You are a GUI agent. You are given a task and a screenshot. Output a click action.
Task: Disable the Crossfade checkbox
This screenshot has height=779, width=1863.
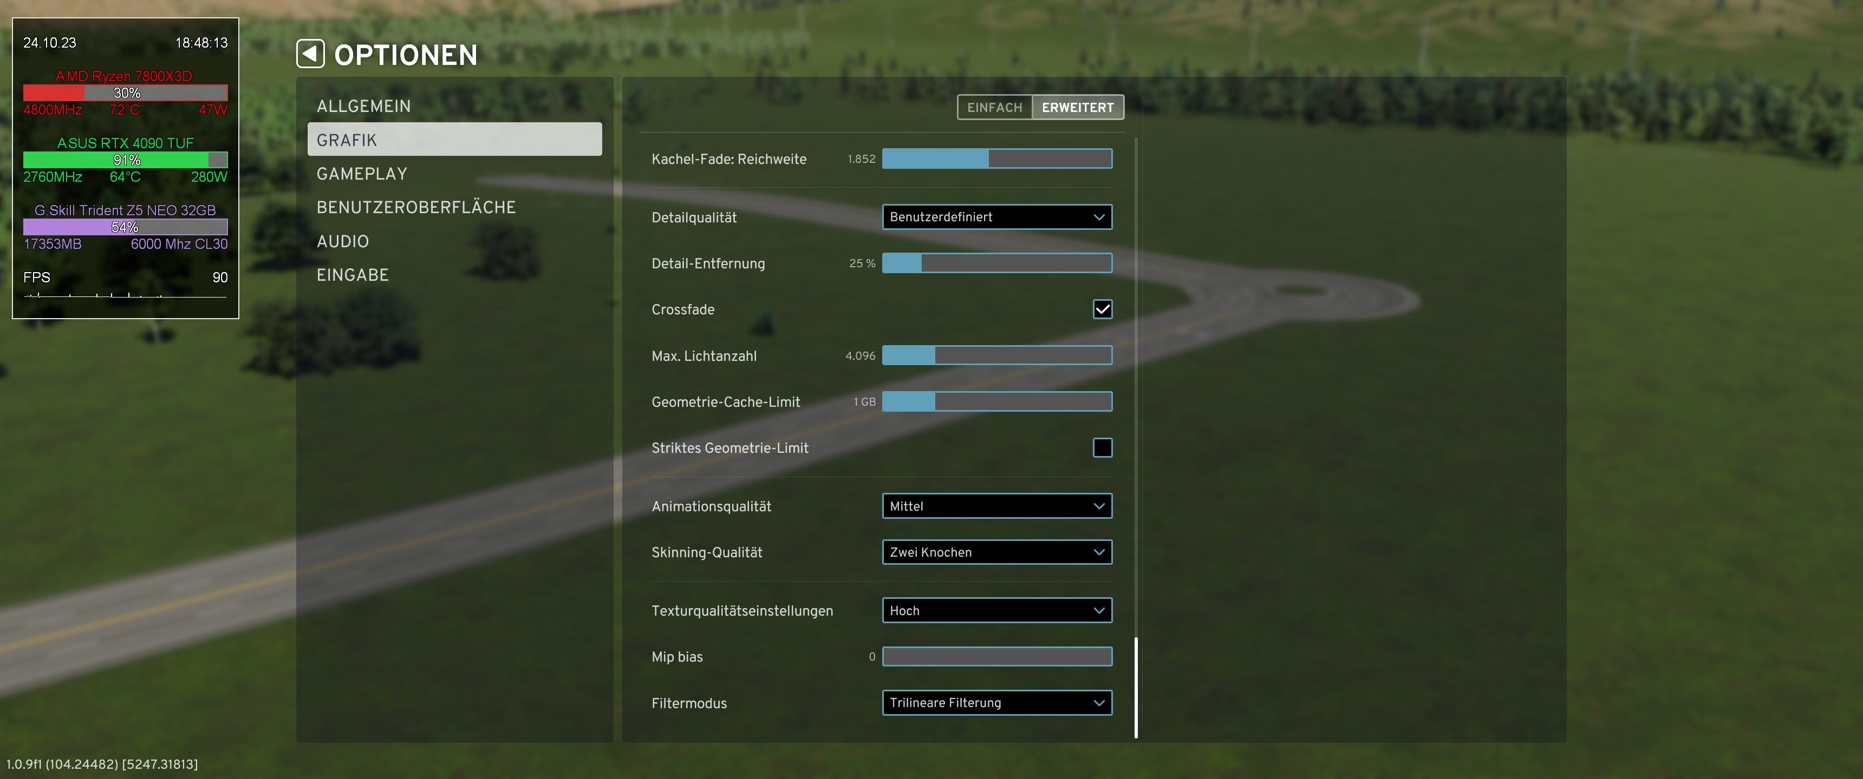tap(1102, 309)
